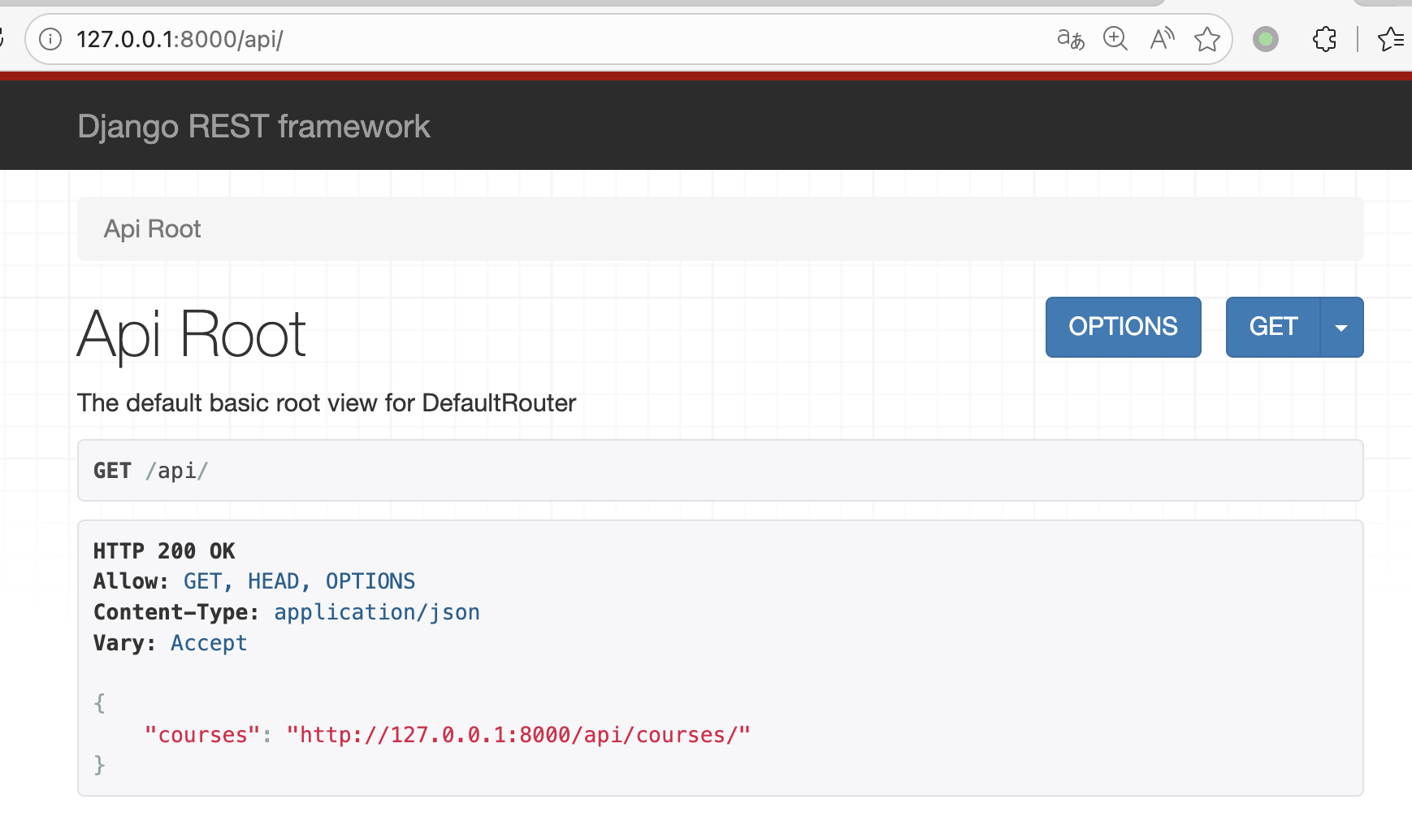This screenshot has height=839, width=1412.
Task: Open the courses API URL link
Action: tap(518, 735)
